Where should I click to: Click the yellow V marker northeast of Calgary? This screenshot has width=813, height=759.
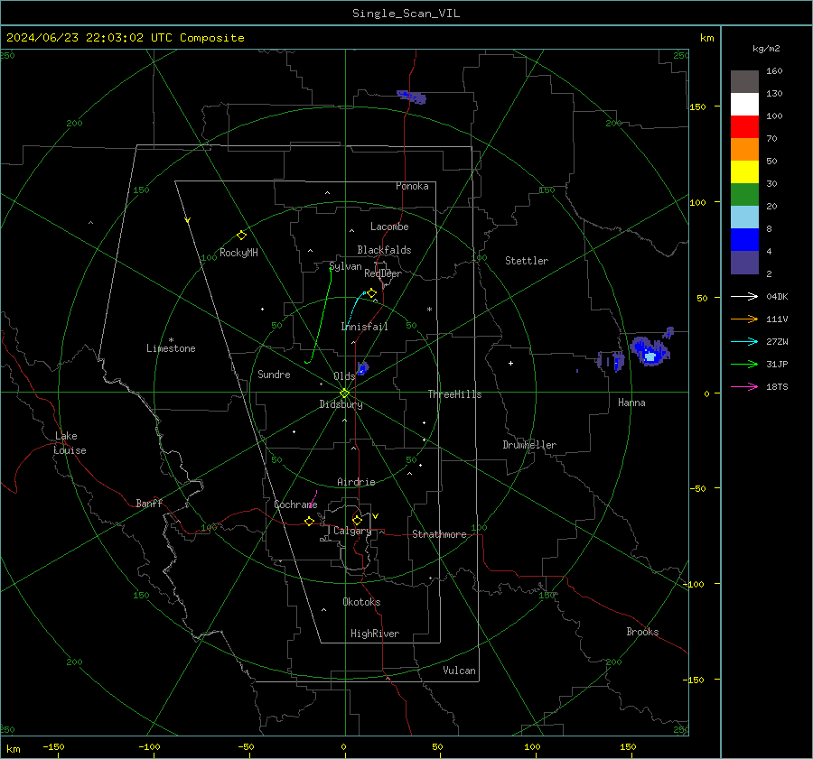[x=376, y=516]
